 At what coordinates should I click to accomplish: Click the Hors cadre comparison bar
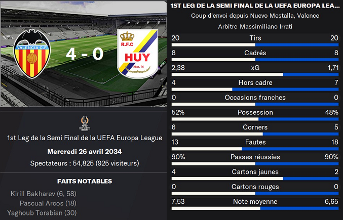[x=255, y=89]
